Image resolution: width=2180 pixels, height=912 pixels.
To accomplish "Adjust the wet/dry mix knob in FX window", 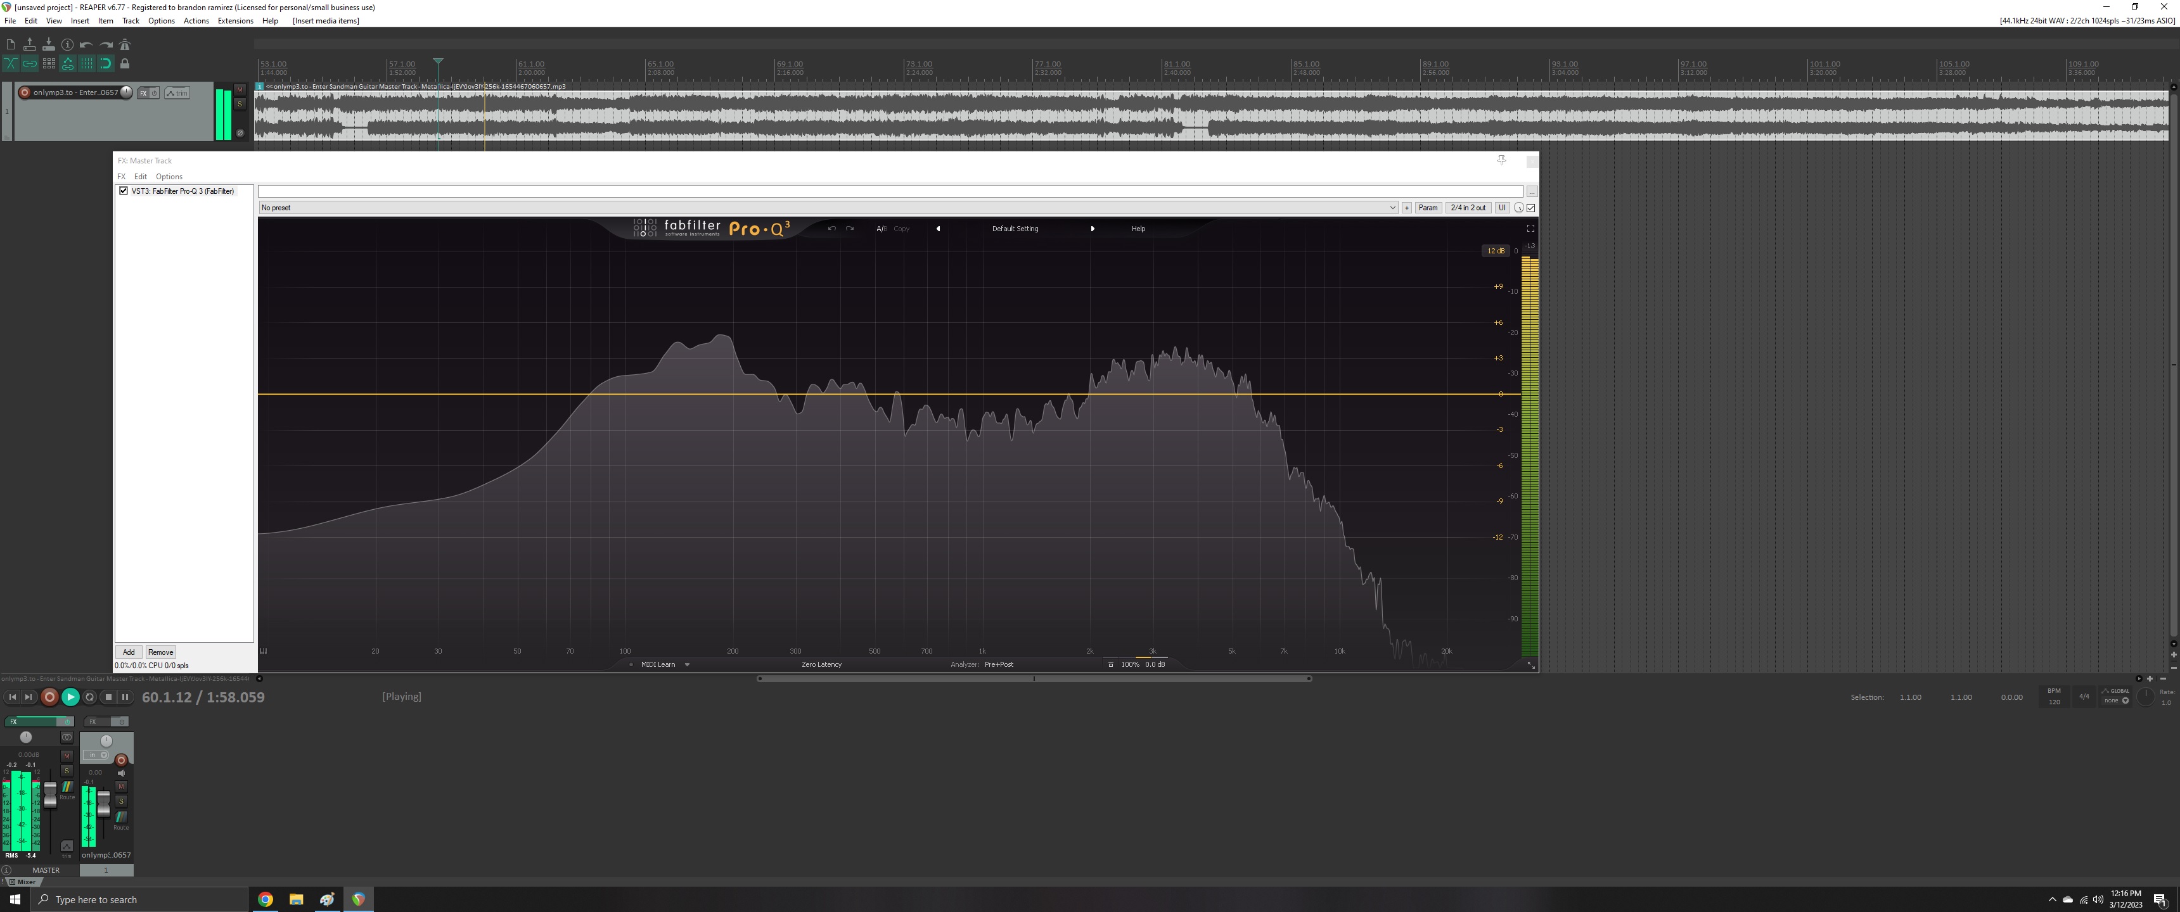I will (x=1519, y=207).
